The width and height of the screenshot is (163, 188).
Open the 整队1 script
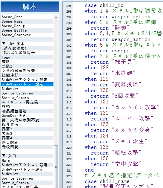click(x=27, y=62)
